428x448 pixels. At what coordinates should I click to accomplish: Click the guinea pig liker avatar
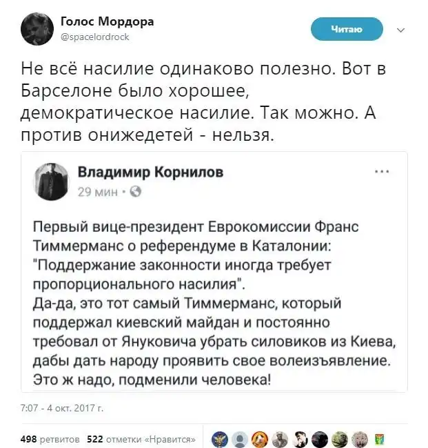click(259, 438)
